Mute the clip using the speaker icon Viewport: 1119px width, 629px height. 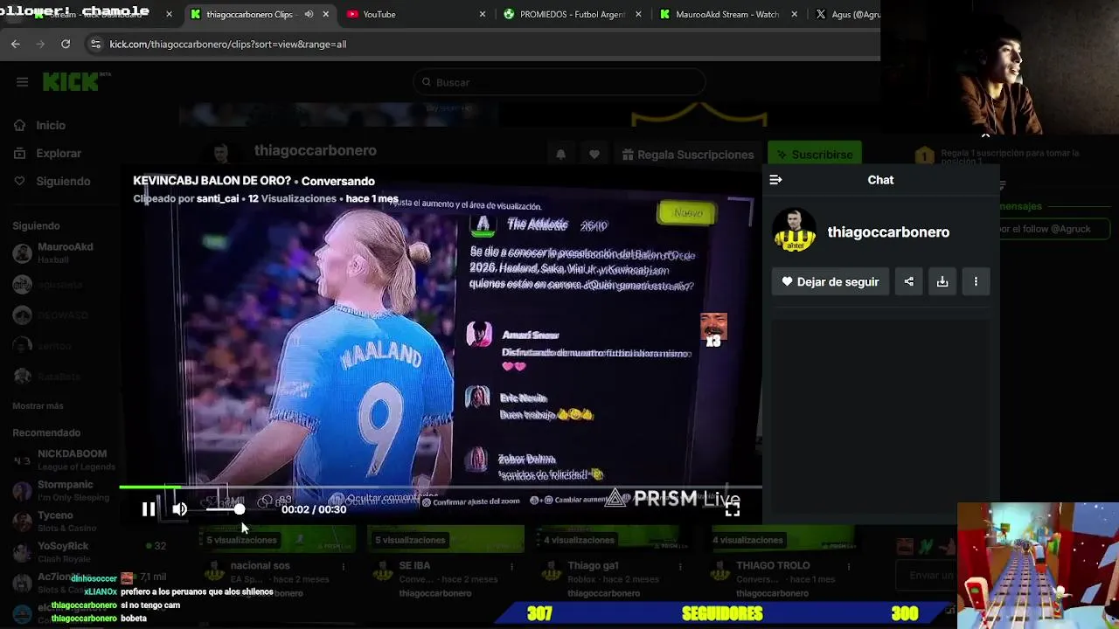click(179, 509)
